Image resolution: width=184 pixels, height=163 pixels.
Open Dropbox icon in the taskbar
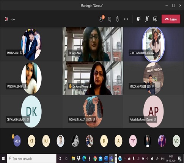[x=79, y=158]
